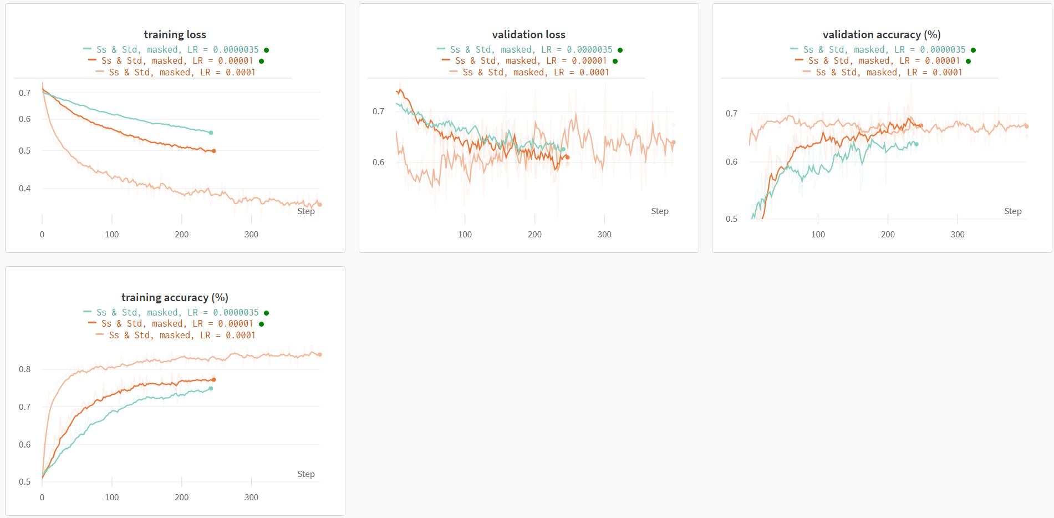Click the training accuracy (%) chart title
The height and width of the screenshot is (518, 1054).
(175, 297)
